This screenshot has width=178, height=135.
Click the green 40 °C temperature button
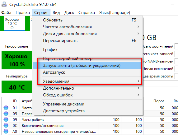pyautogui.click(x=17, y=87)
